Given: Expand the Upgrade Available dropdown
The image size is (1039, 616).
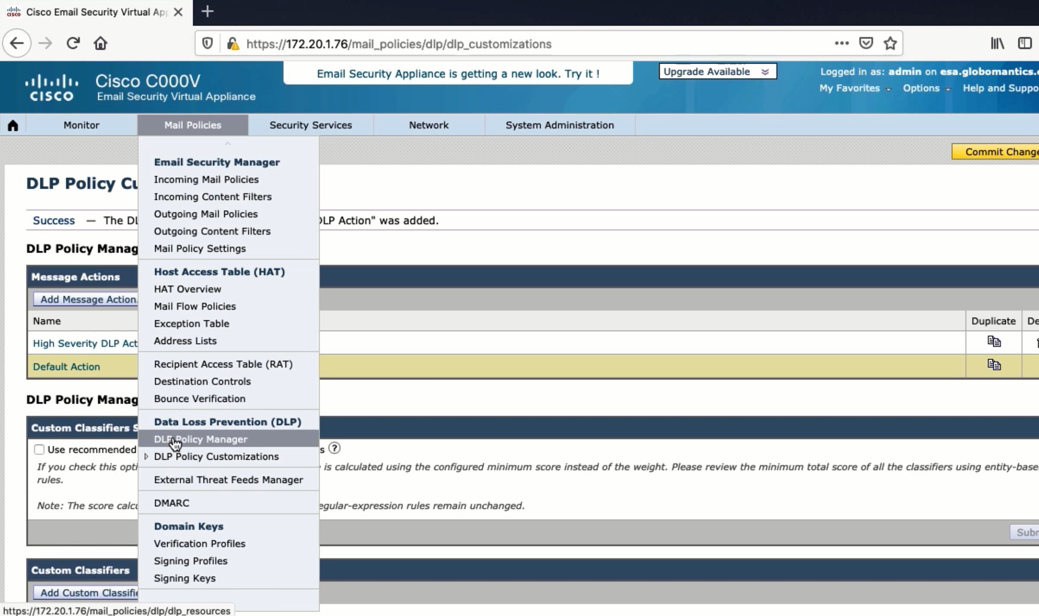Looking at the screenshot, I should pyautogui.click(x=718, y=72).
